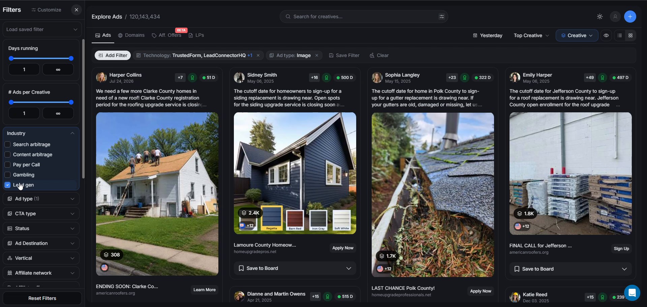This screenshot has width=647, height=307.
Task: Uncheck the Lead gen checkbox
Action: (7, 185)
